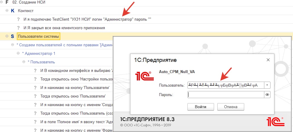Click the 'Auto_CPM_Null_VA' infobase name text

(x=177, y=72)
